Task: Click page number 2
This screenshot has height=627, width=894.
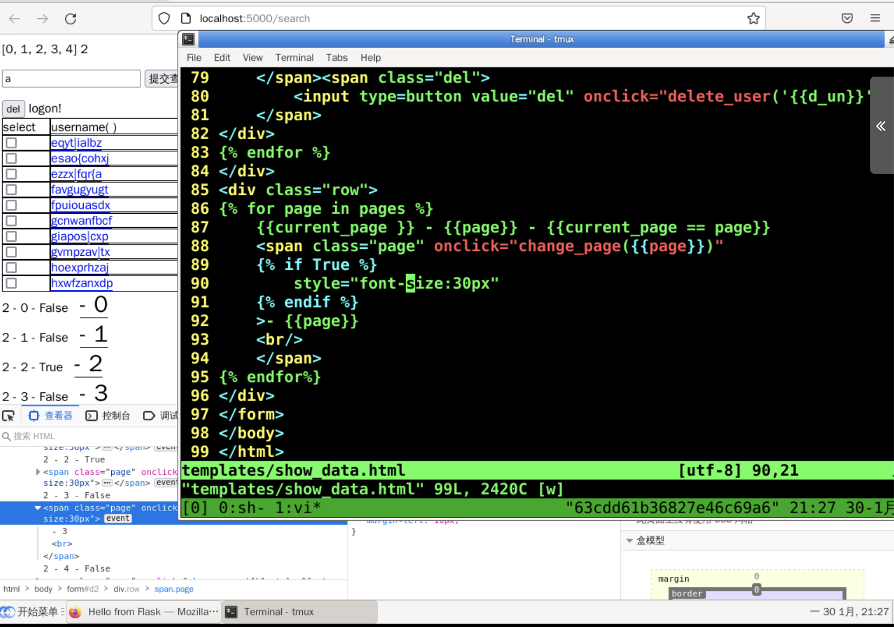Action: [89, 364]
